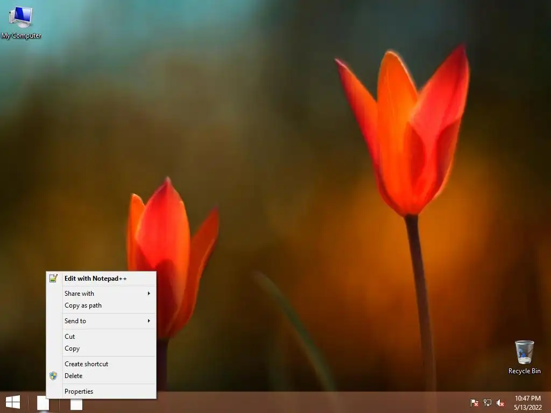Screen dimensions: 551x413
Task: Expand the Share with submenu arrow
Action: coord(149,293)
